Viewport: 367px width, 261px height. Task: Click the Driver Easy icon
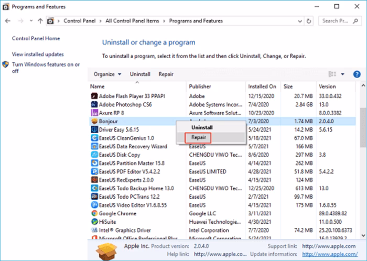(94, 129)
